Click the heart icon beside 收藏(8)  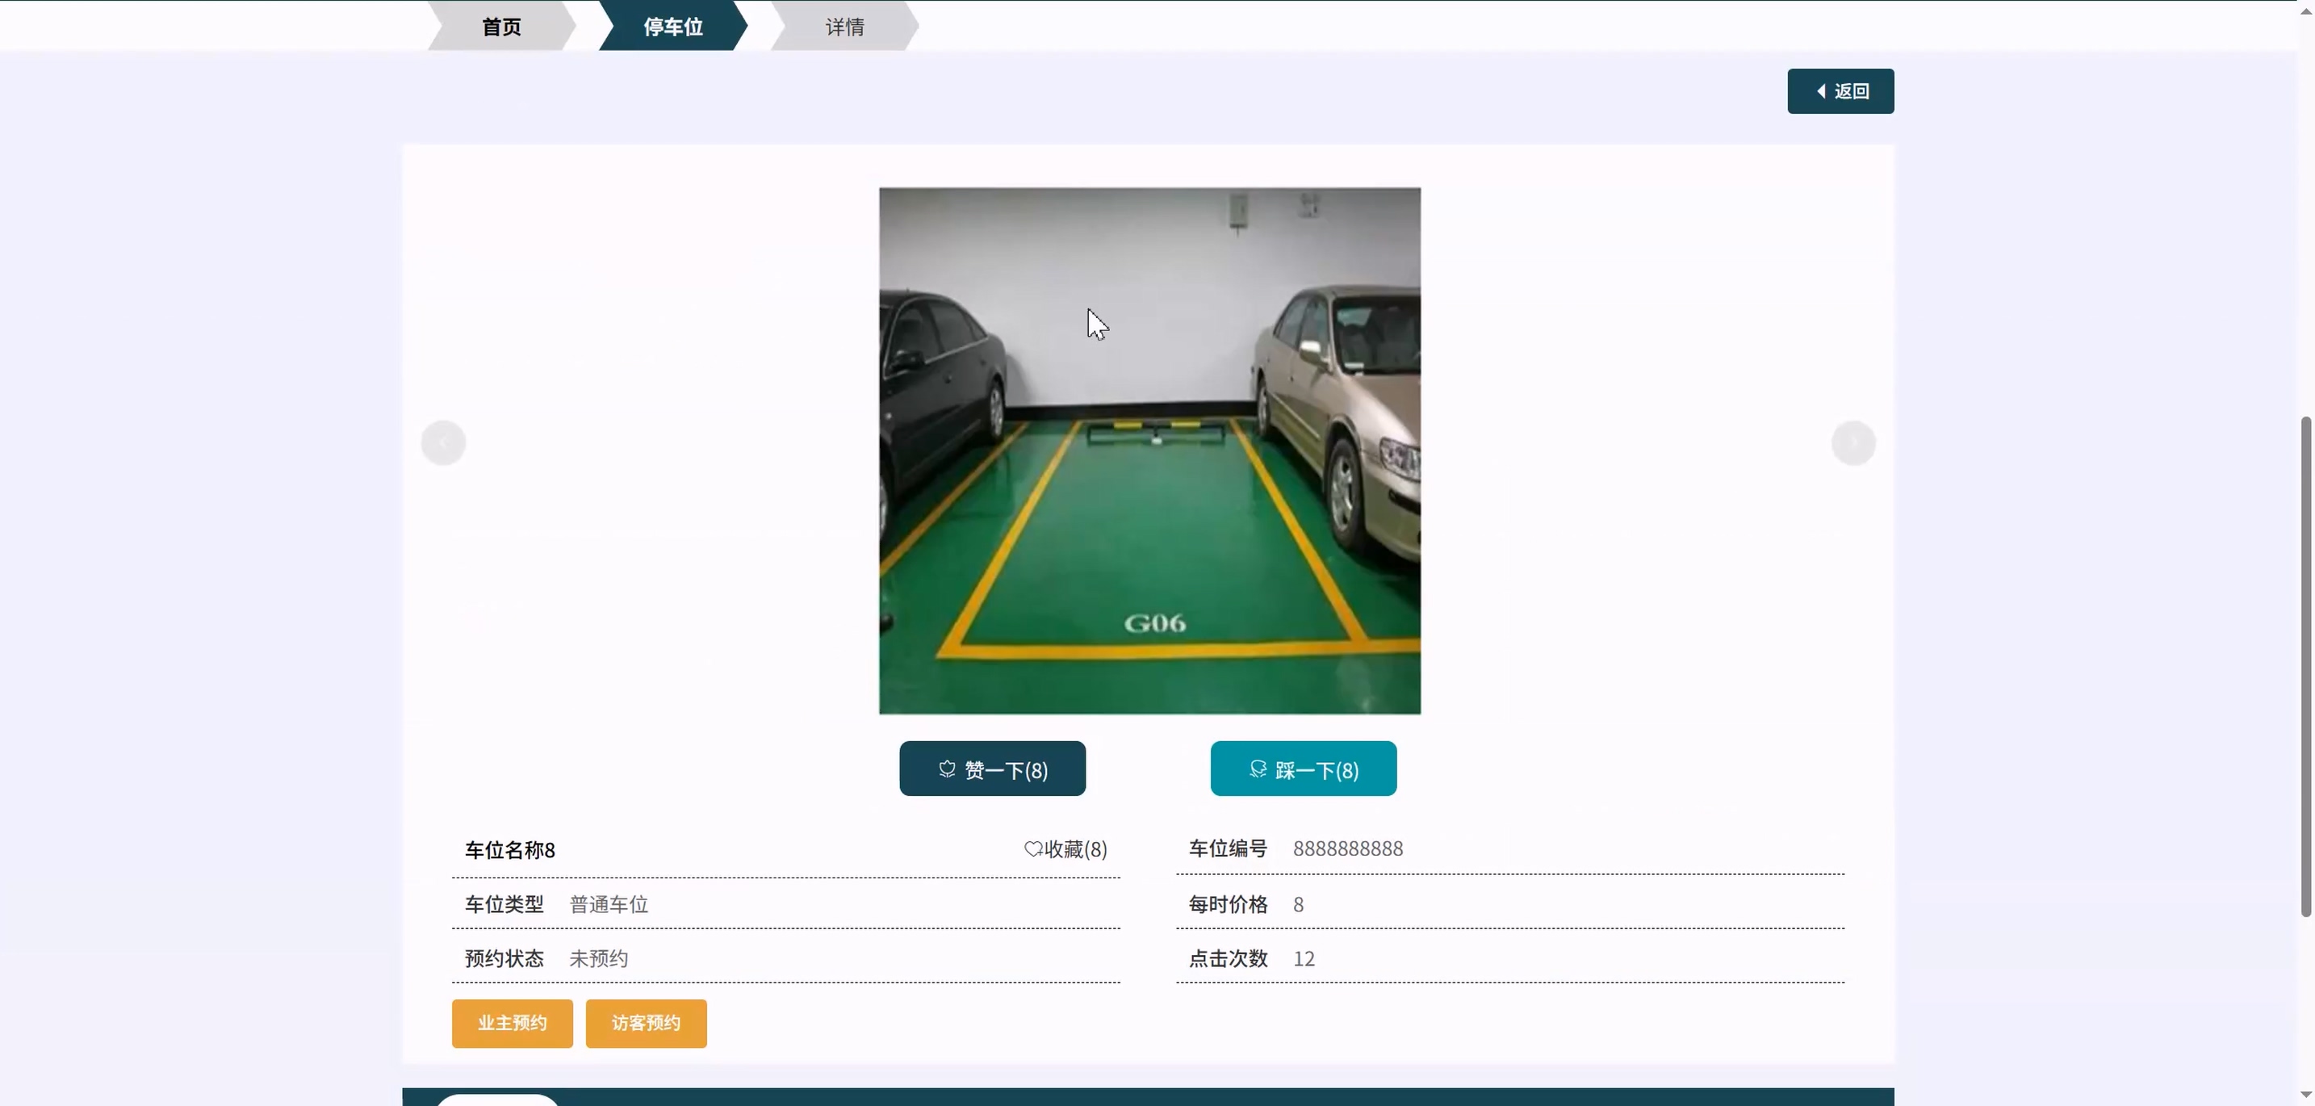click(1032, 849)
